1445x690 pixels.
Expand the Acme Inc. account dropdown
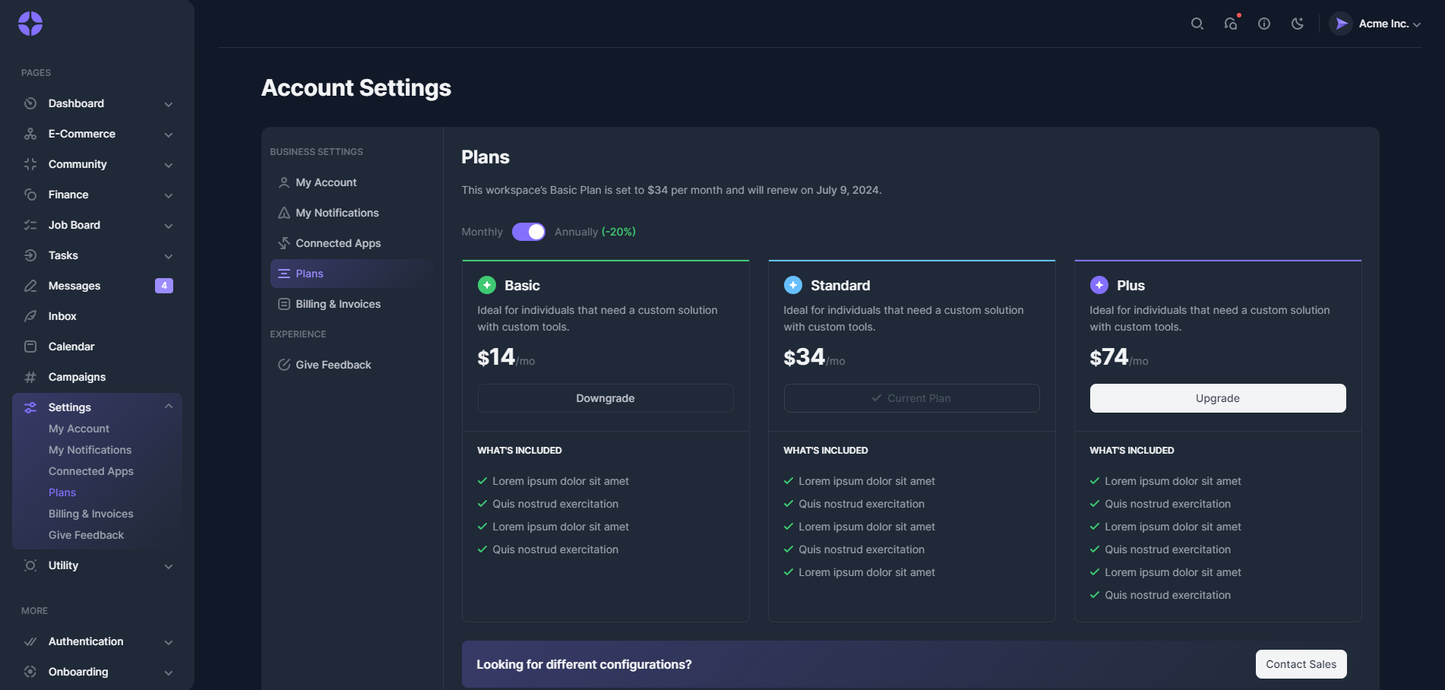pyautogui.click(x=1377, y=24)
